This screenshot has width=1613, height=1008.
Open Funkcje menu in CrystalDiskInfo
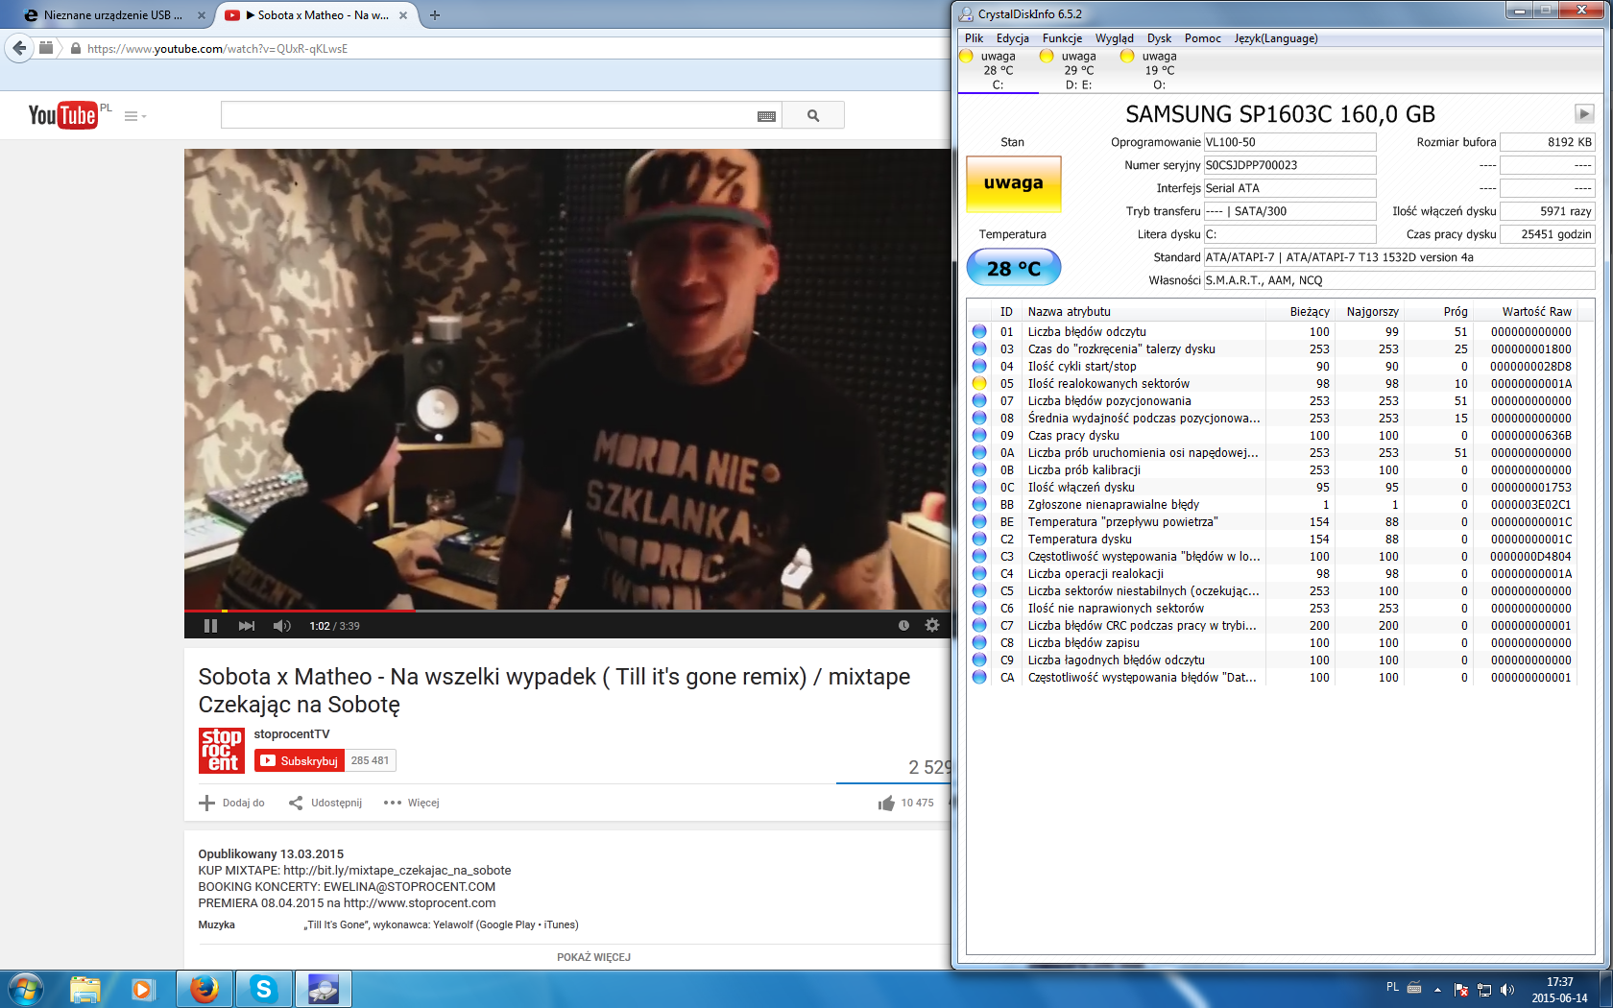point(1062,38)
